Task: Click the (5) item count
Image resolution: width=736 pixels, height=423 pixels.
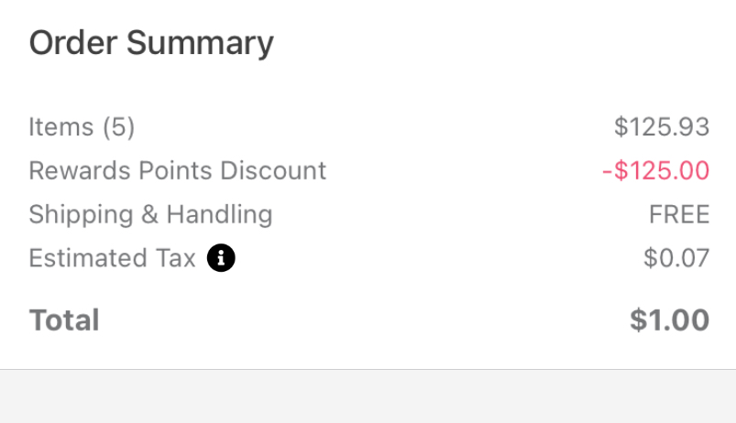Action: pos(119,127)
